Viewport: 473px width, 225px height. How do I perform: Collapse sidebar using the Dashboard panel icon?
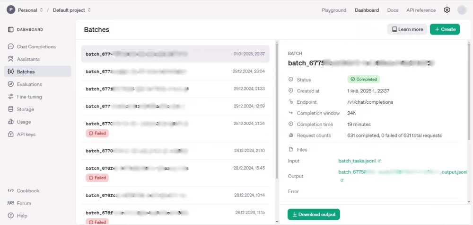(x=11, y=29)
